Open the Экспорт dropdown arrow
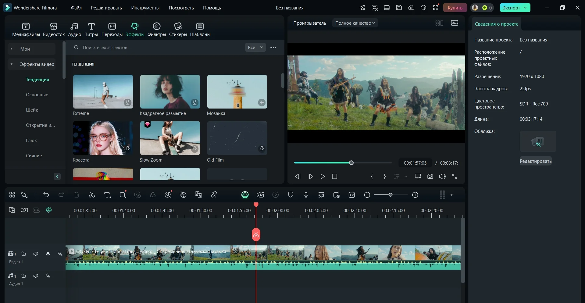The height and width of the screenshot is (303, 585). [525, 8]
